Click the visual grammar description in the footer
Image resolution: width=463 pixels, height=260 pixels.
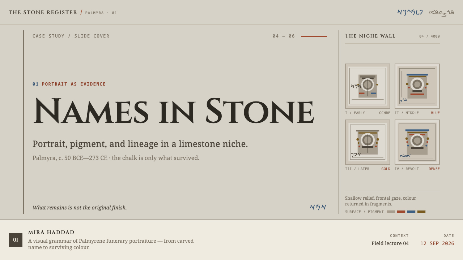[111, 244]
